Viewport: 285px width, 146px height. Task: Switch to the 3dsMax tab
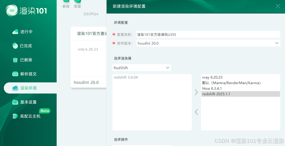coord(91,14)
